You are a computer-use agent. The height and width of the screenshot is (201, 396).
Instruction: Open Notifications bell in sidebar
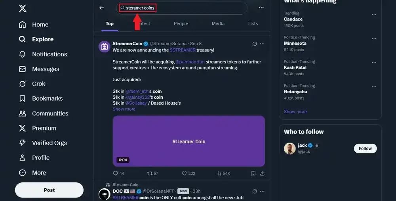point(23,54)
